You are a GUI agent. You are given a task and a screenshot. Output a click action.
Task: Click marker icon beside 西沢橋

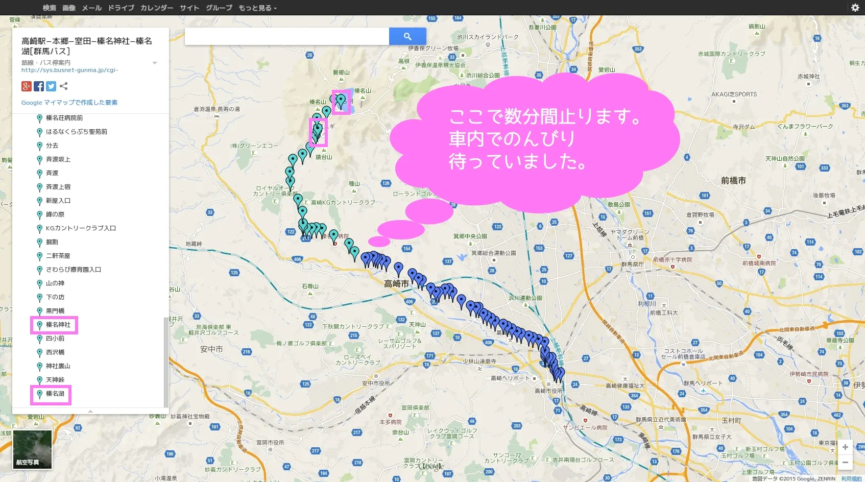point(39,353)
